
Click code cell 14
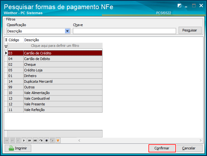click(x=15, y=81)
